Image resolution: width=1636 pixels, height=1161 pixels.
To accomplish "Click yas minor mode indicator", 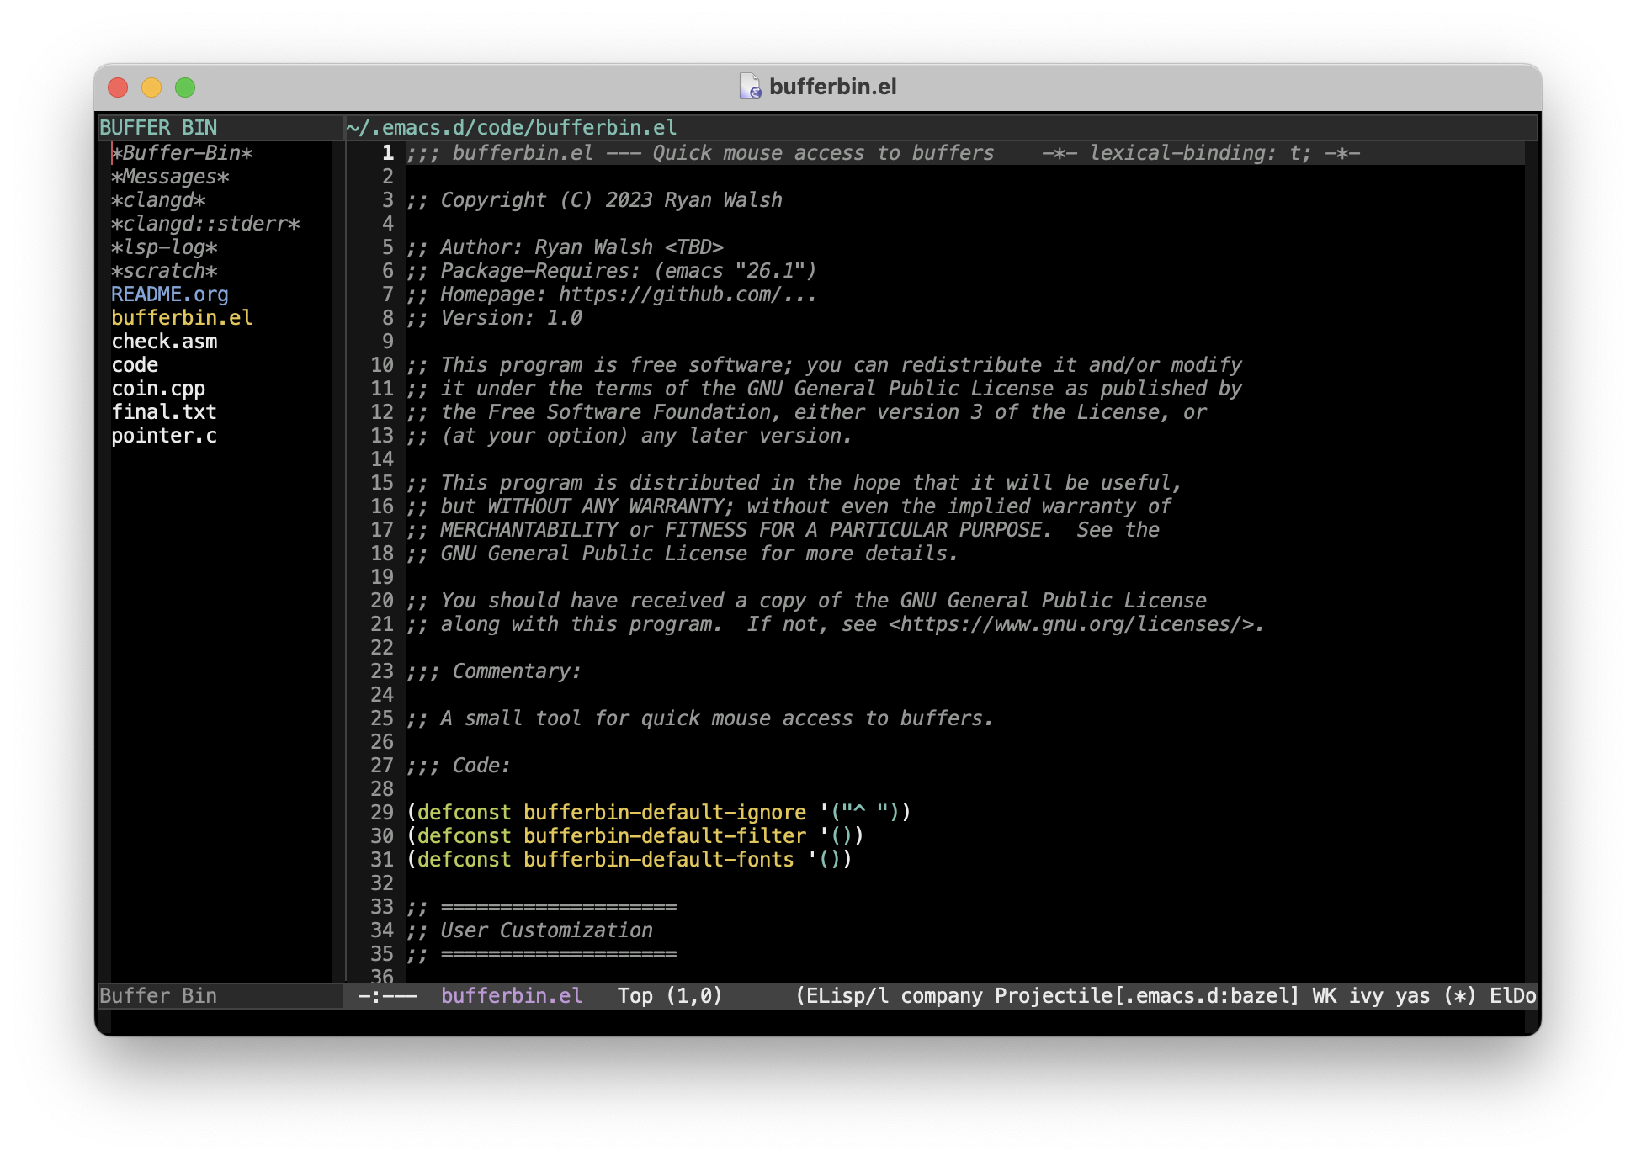I will coord(1413,996).
